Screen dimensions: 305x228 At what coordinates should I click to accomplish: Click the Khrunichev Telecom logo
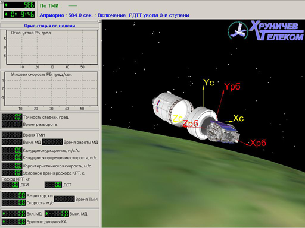(266, 31)
